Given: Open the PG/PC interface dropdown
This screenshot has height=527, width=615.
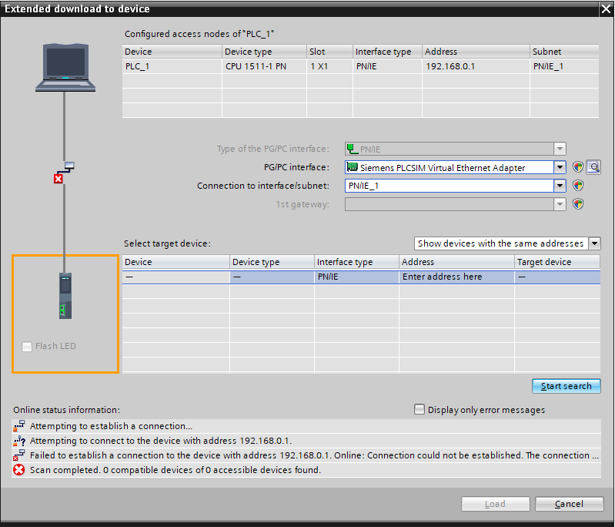Looking at the screenshot, I should point(560,167).
